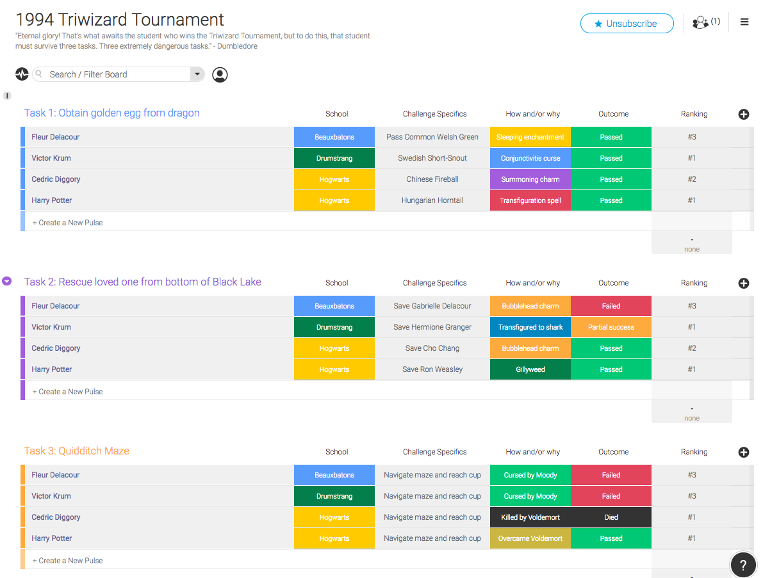Open the board subscribers people icon
This screenshot has height=578, width=763.
point(701,23)
